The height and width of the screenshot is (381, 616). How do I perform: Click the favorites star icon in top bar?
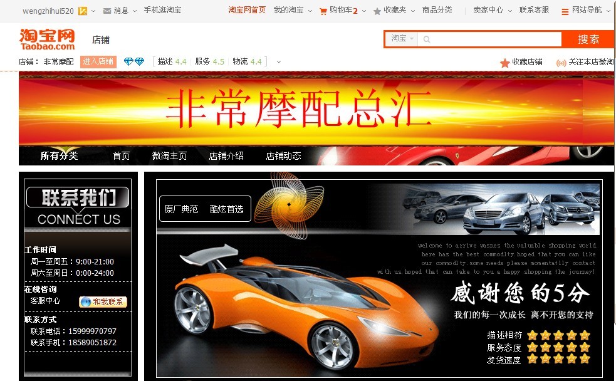point(377,11)
